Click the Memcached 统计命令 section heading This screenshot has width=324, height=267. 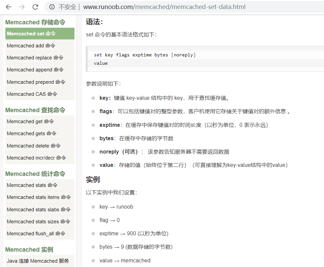point(35,174)
